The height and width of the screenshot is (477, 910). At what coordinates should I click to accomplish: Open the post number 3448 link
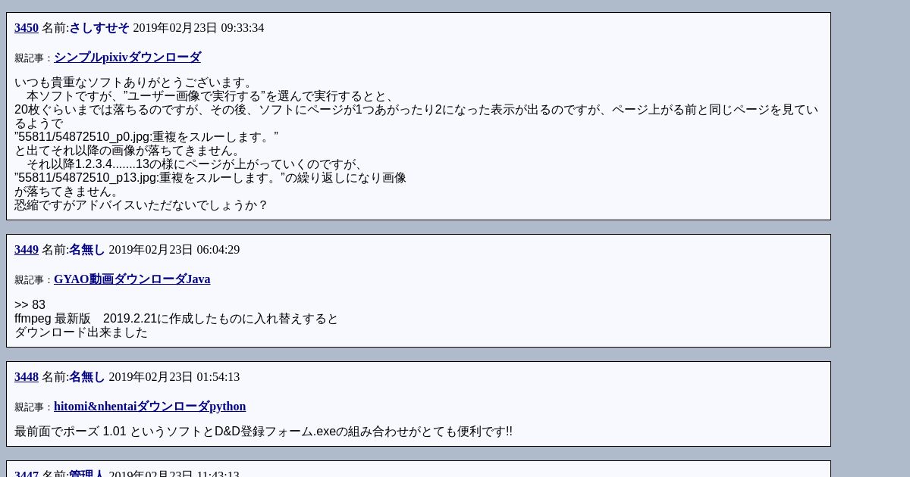pyautogui.click(x=27, y=377)
